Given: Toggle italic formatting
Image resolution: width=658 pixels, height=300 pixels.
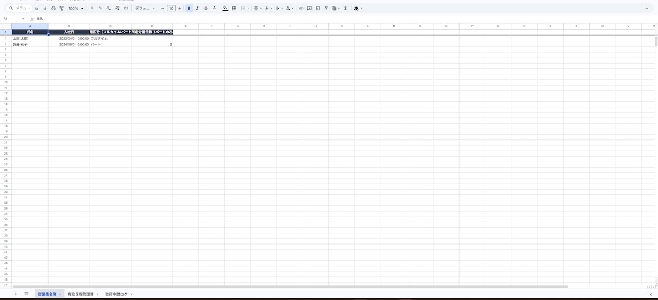Looking at the screenshot, I should 197,8.
